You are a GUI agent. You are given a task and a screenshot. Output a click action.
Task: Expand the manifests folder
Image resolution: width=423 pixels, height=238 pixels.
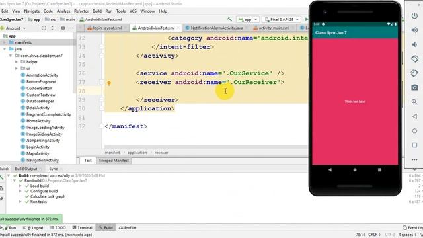pos(5,42)
